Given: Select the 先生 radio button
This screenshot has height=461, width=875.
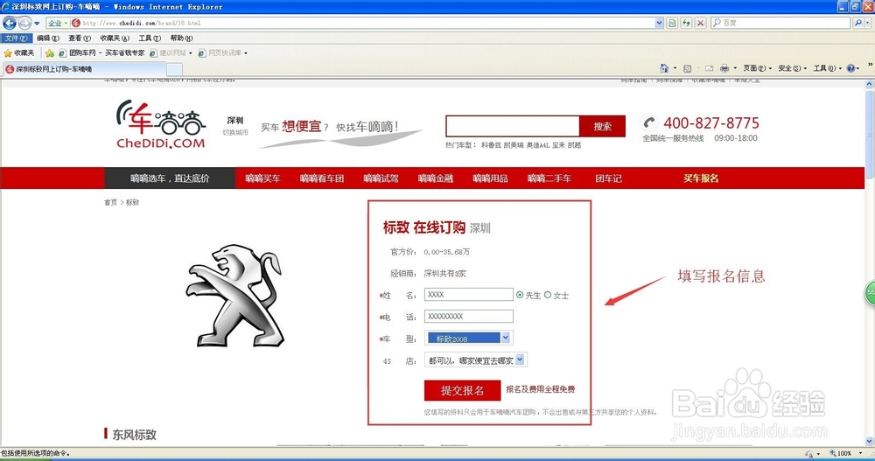Looking at the screenshot, I should click(x=520, y=295).
